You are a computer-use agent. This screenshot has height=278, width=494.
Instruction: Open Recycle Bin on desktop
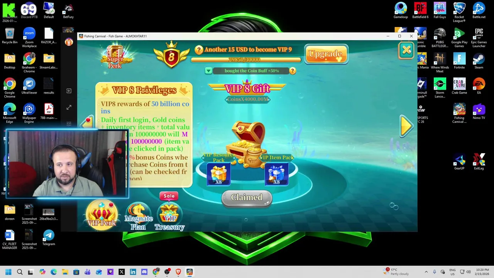10,36
